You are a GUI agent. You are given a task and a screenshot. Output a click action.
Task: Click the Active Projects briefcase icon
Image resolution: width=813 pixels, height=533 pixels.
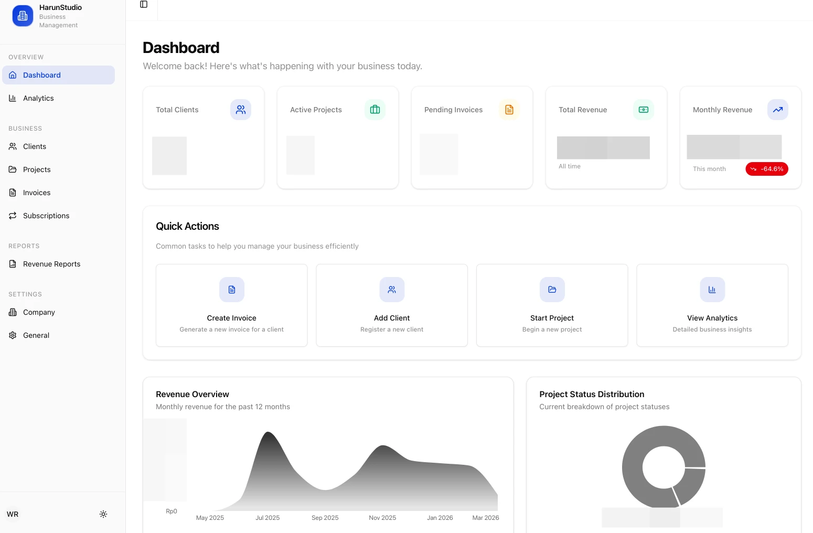click(x=375, y=110)
